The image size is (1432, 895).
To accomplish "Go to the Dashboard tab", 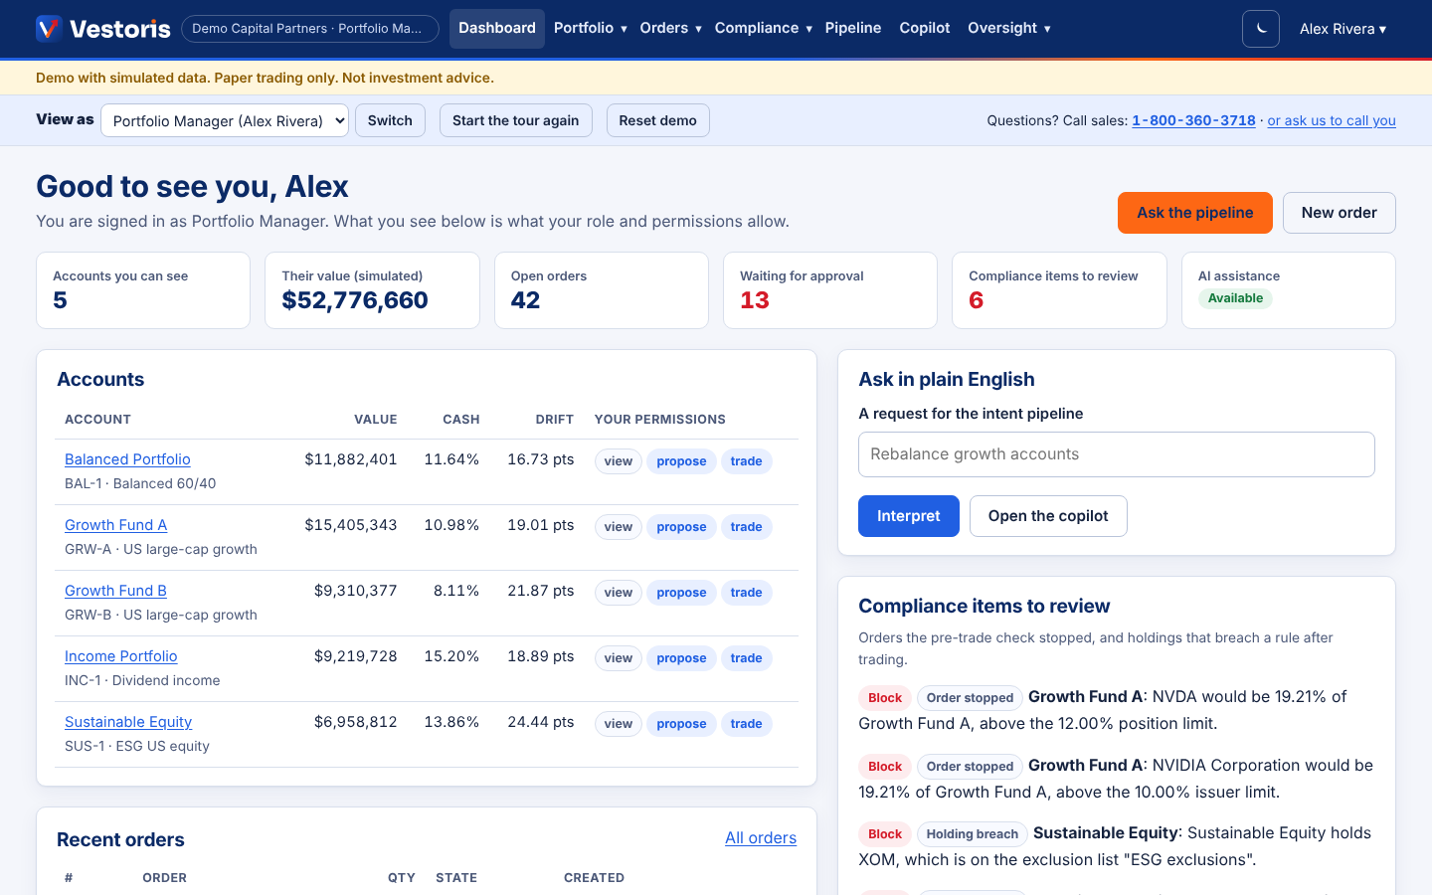I will (497, 28).
